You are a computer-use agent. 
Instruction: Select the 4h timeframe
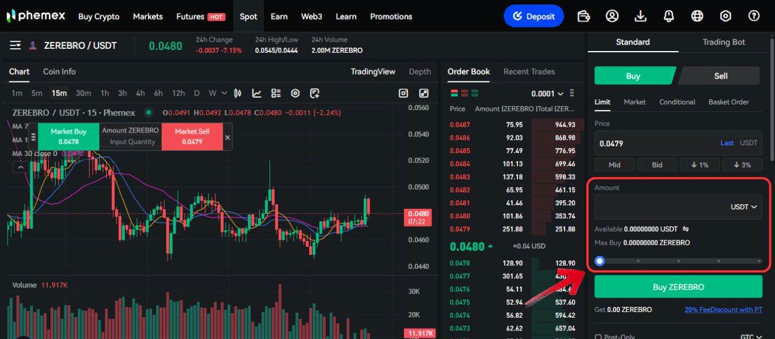(x=140, y=93)
